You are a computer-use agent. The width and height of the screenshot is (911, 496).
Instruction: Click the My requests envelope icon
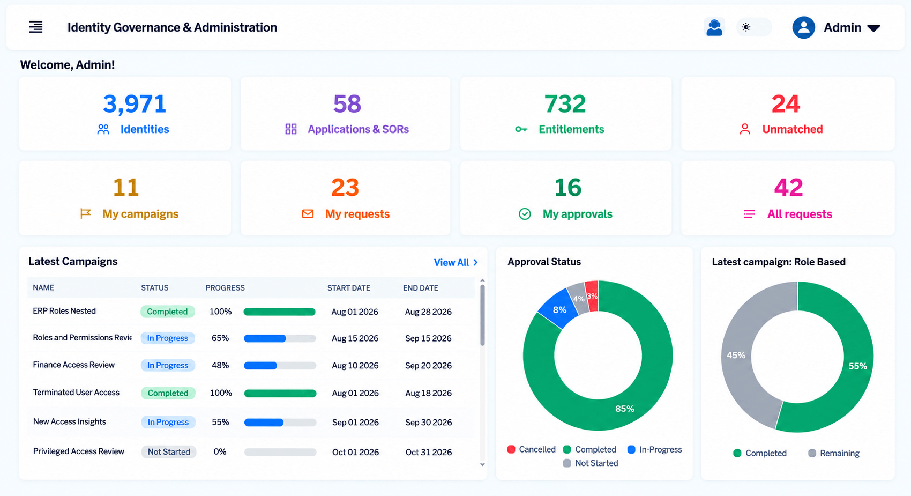click(x=308, y=214)
